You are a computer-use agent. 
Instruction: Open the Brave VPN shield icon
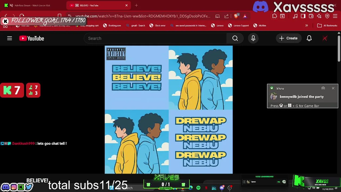point(327,16)
